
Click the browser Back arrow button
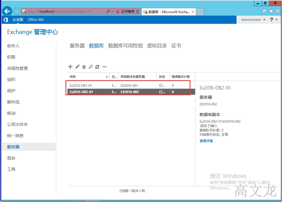(7, 11)
